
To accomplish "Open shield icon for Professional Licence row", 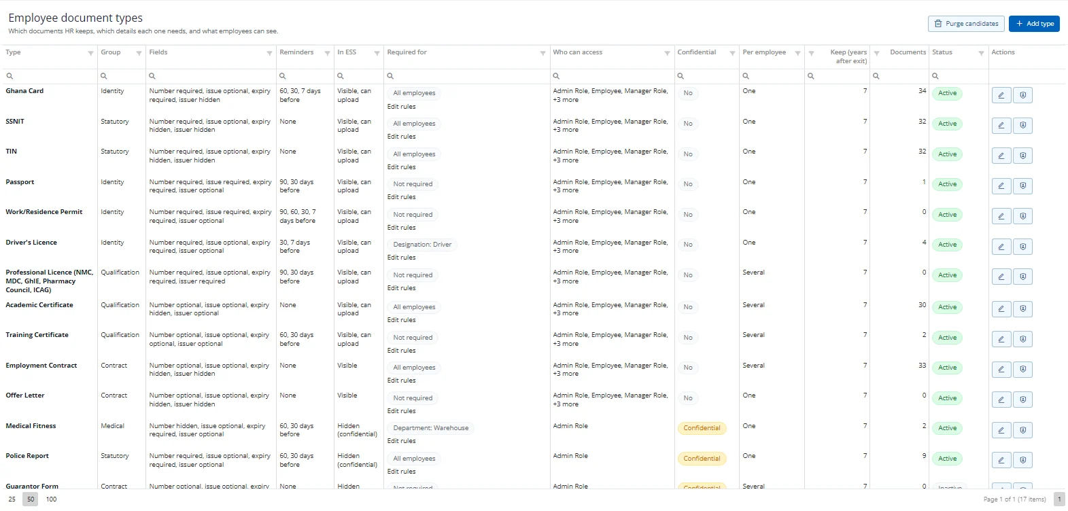I will 1023,277.
